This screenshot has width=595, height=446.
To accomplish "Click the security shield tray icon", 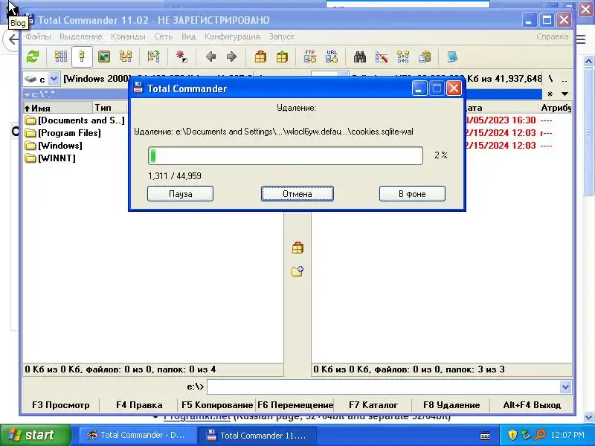I will tap(512, 435).
